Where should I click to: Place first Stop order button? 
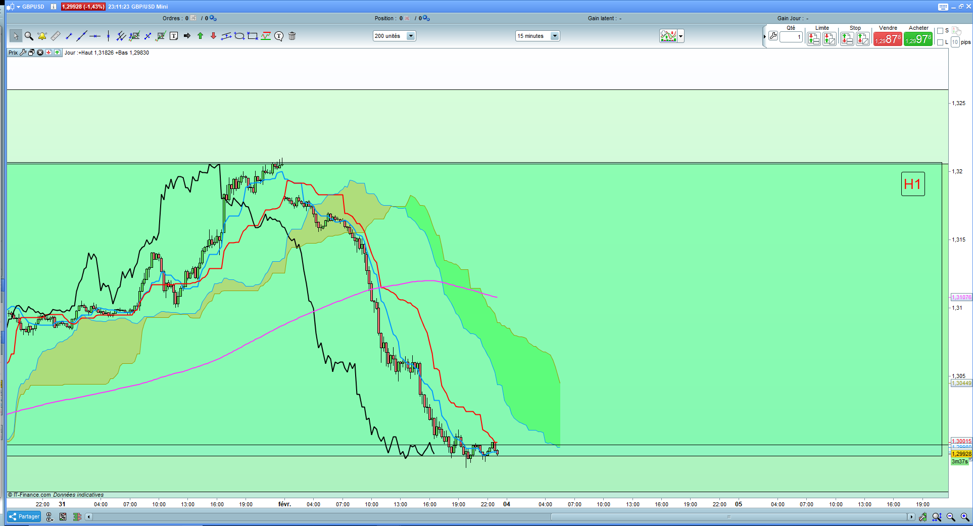point(847,39)
